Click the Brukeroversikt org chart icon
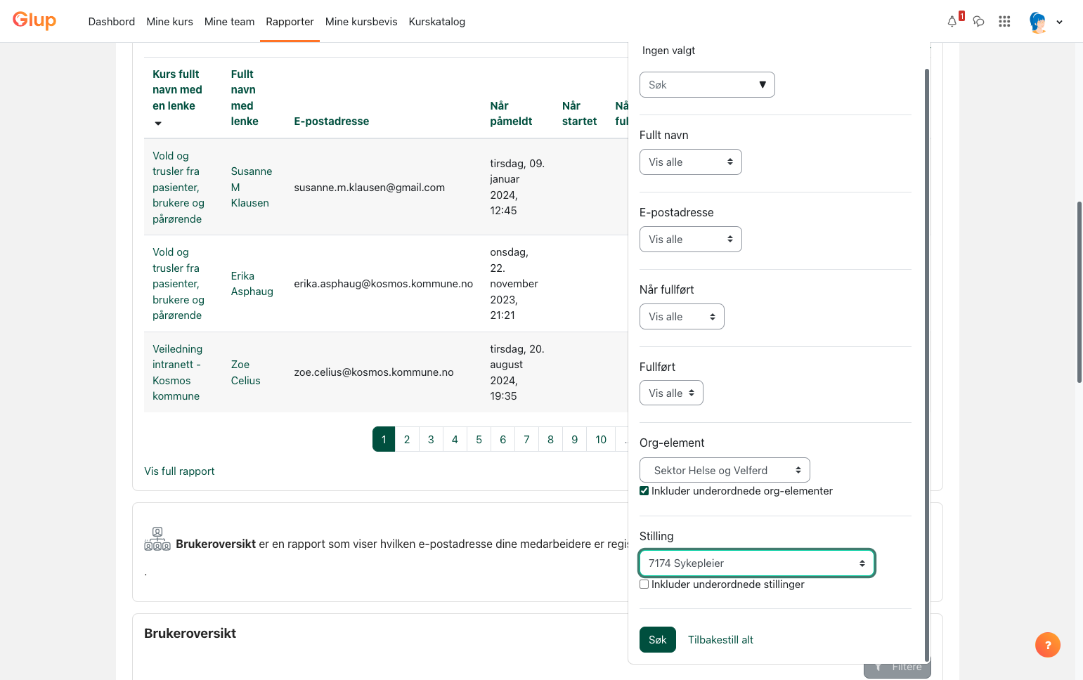The width and height of the screenshot is (1083, 680). click(157, 539)
